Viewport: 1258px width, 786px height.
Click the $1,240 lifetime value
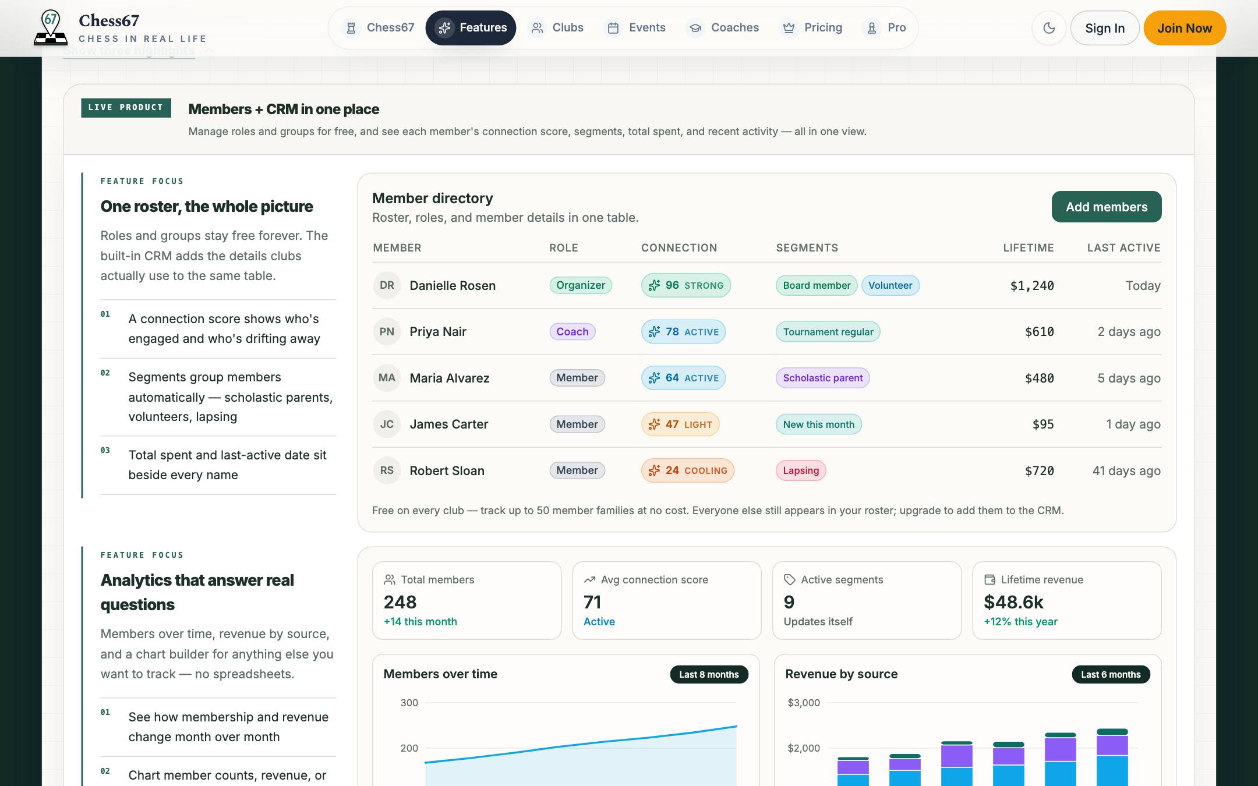click(x=1032, y=286)
